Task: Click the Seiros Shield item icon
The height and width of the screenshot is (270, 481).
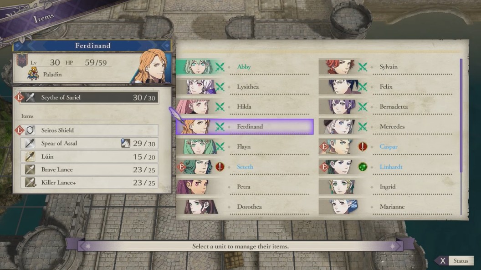Action: (30, 130)
